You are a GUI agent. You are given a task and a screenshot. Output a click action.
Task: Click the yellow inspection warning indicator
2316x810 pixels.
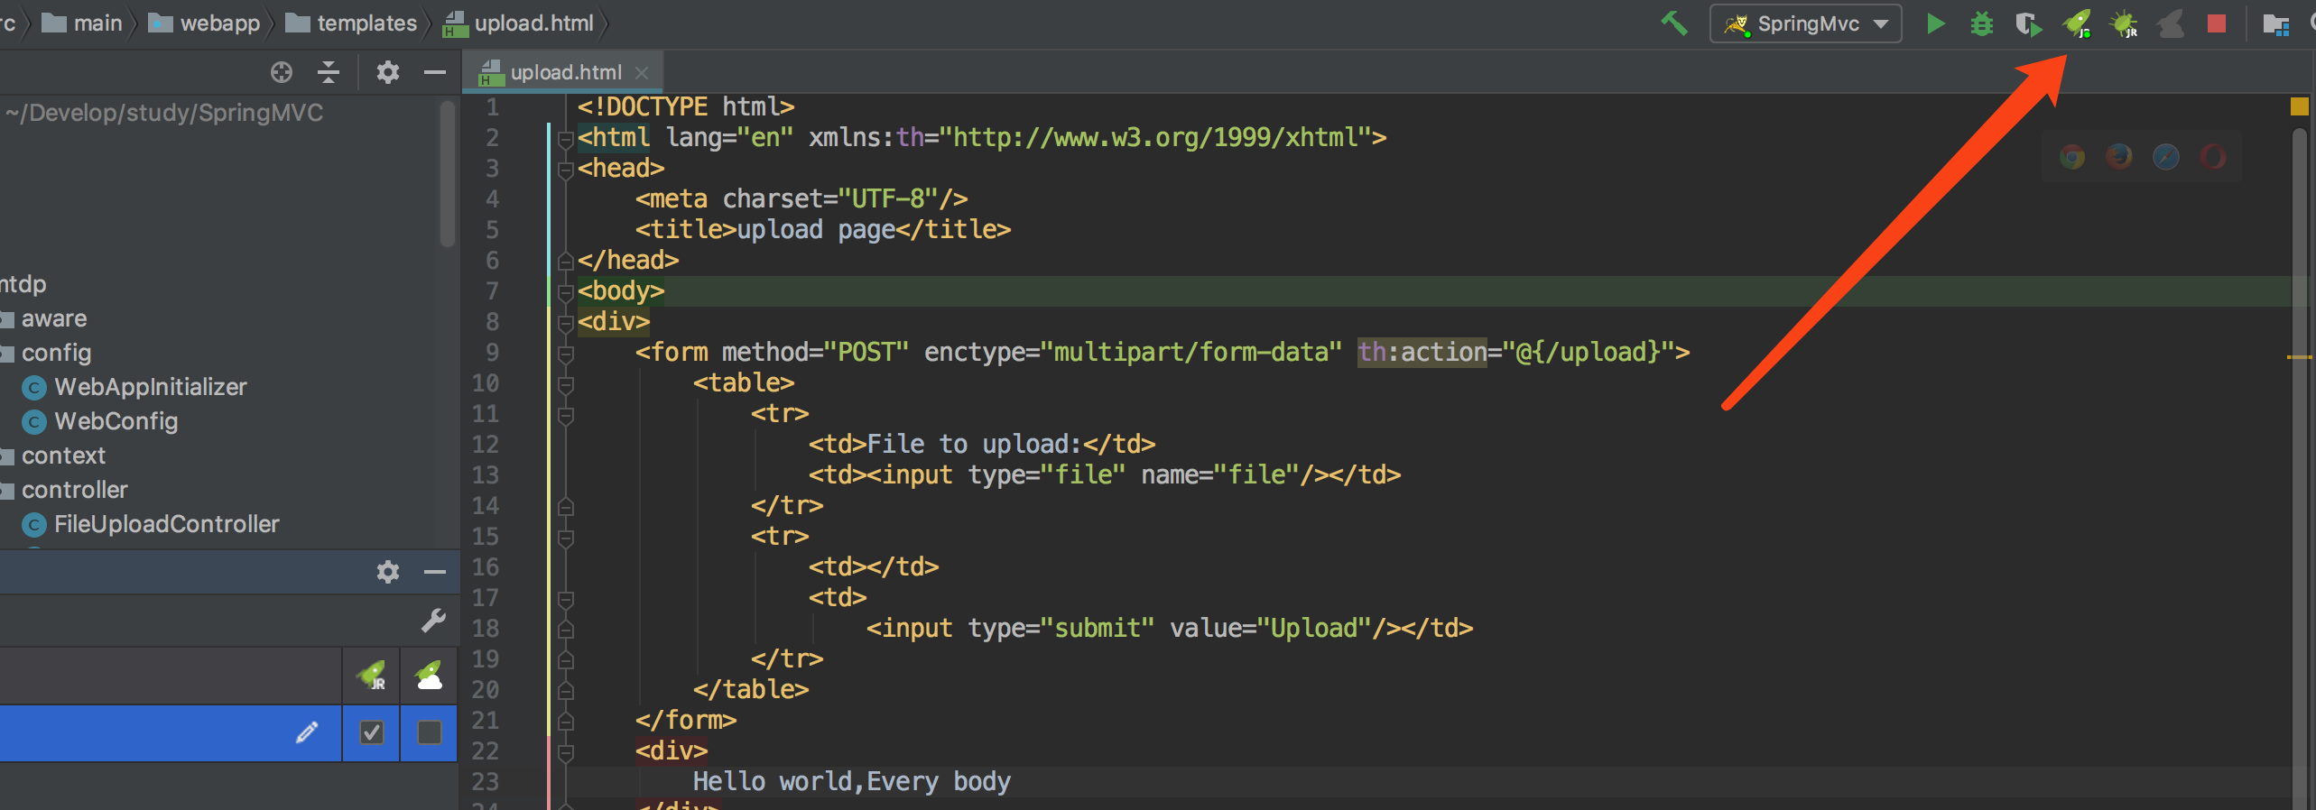point(2299,106)
